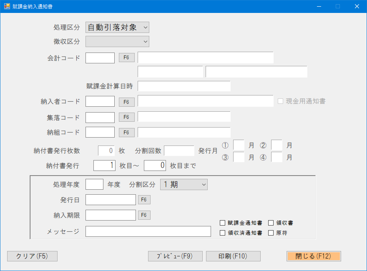Close the form with 閉じる(F12)
This screenshot has width=367, height=271.
click(x=314, y=256)
